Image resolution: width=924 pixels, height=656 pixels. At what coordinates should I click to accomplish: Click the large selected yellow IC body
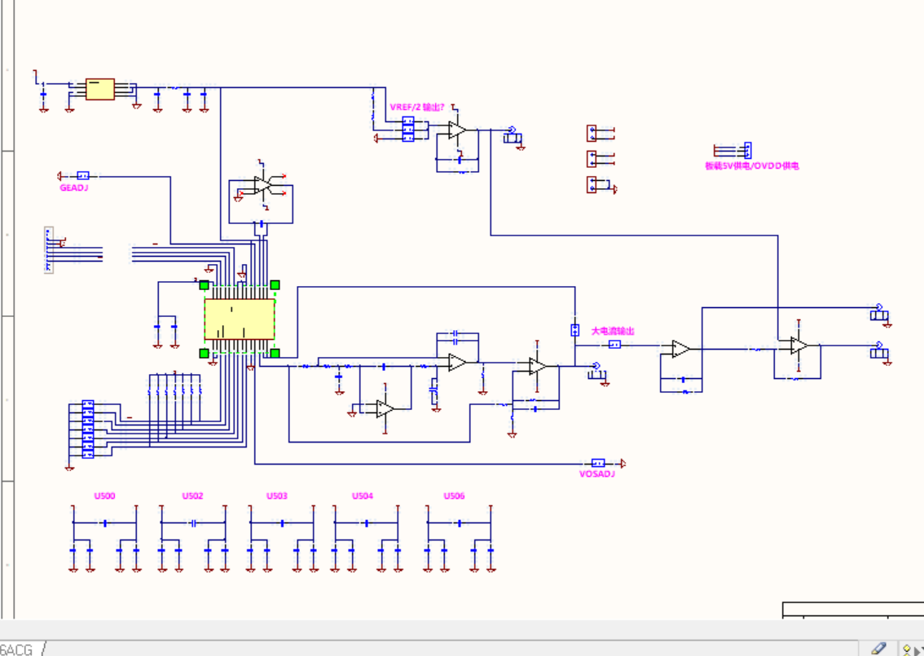coord(239,319)
